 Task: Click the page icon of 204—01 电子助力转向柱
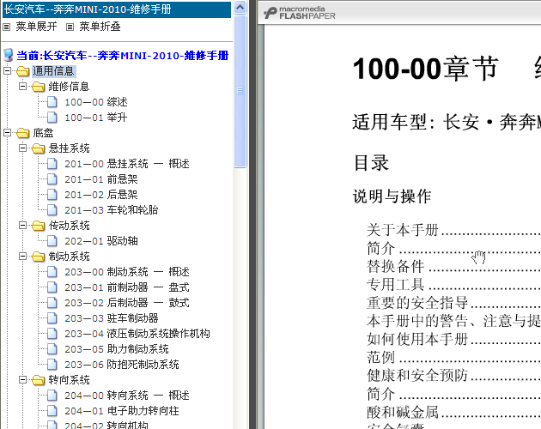point(52,411)
